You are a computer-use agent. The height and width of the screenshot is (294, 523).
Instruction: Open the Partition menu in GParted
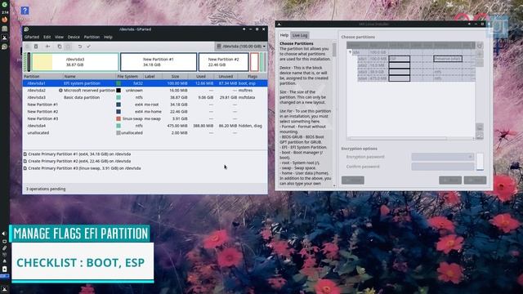pos(92,37)
